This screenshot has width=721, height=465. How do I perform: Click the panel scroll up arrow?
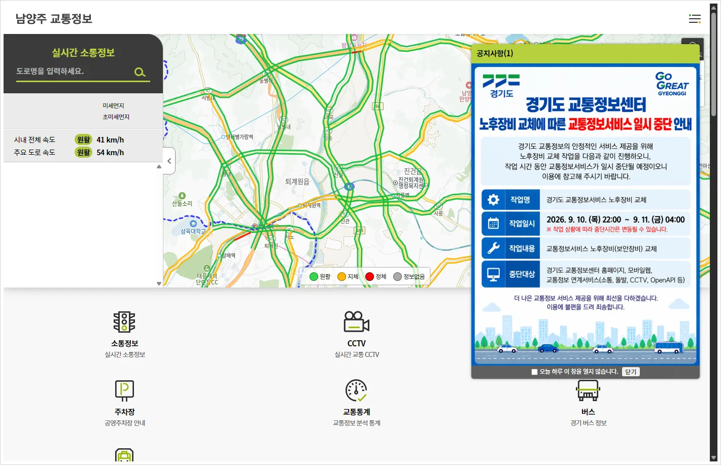(159, 166)
